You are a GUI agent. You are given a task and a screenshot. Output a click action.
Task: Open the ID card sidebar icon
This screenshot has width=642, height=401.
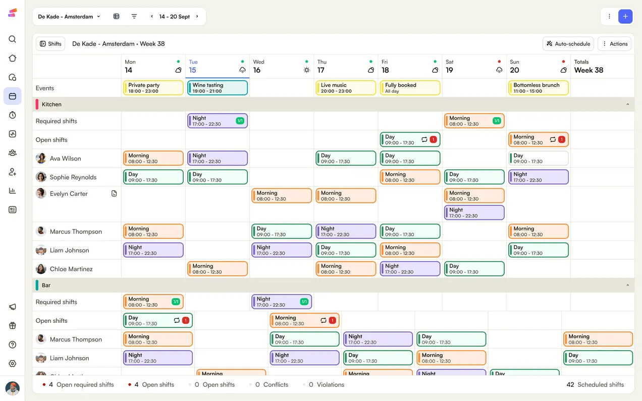tap(13, 210)
